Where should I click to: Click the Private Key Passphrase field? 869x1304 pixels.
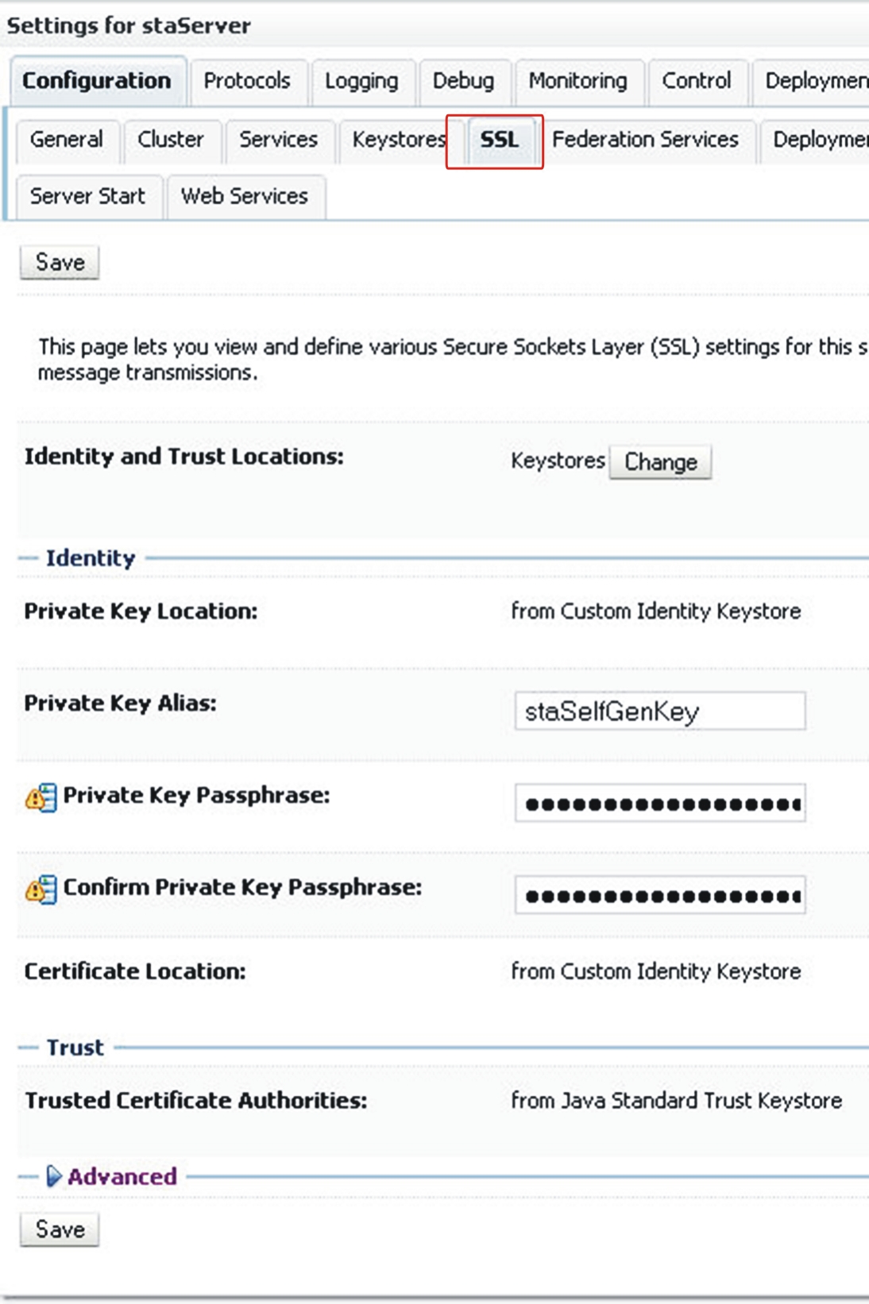(x=660, y=803)
